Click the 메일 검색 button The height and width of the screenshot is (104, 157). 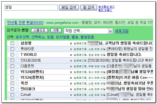69,8
